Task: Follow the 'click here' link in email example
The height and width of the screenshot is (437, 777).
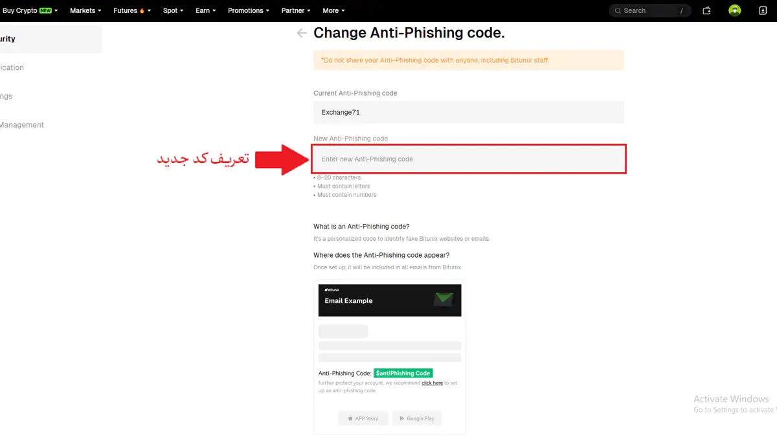Action: pyautogui.click(x=432, y=383)
